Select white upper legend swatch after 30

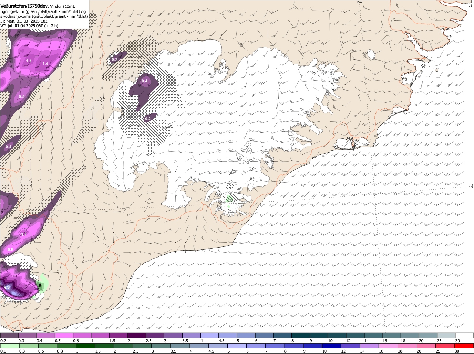465,336
